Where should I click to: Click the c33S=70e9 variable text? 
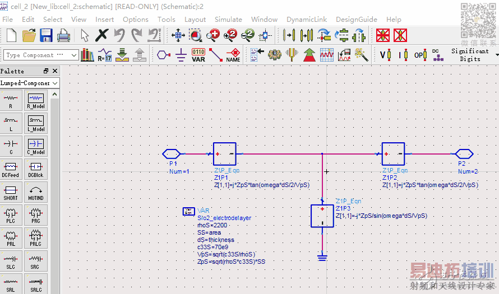213,248
